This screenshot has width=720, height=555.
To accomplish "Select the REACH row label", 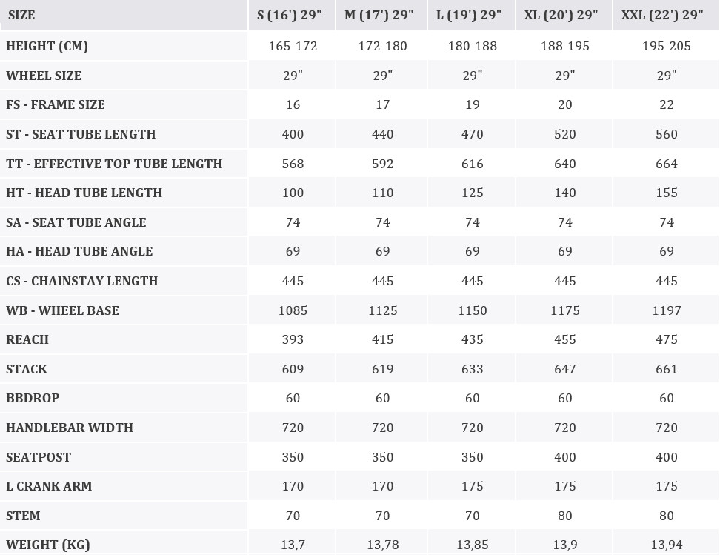I will point(27,339).
